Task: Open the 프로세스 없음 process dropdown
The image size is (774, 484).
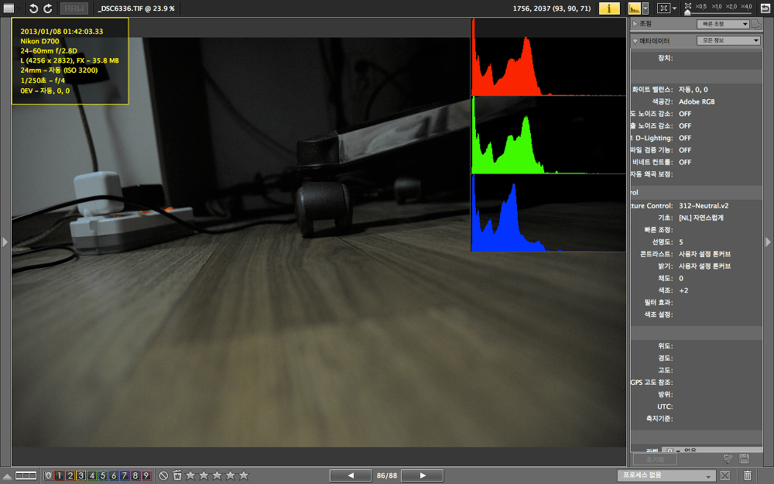Action: [666, 475]
